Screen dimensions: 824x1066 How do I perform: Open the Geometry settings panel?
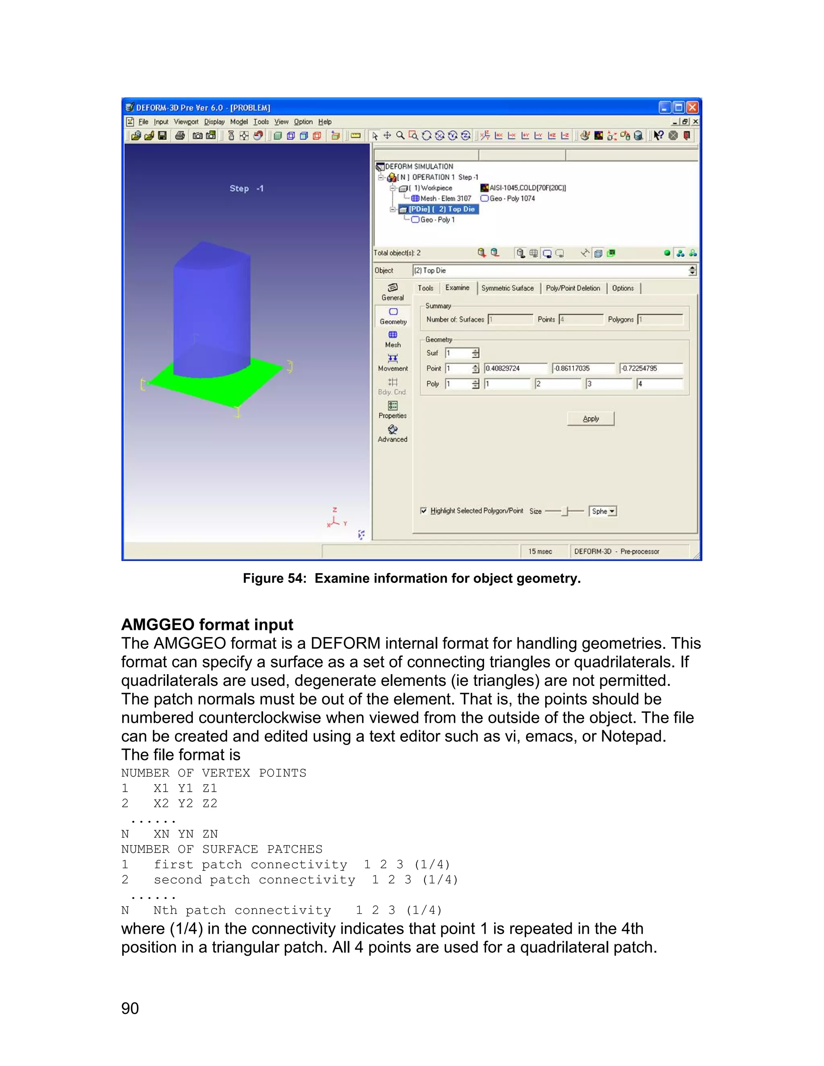pyautogui.click(x=393, y=316)
